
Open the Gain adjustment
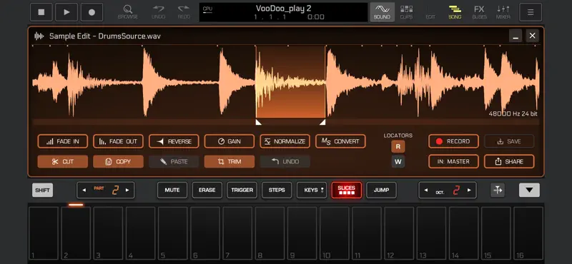point(230,141)
